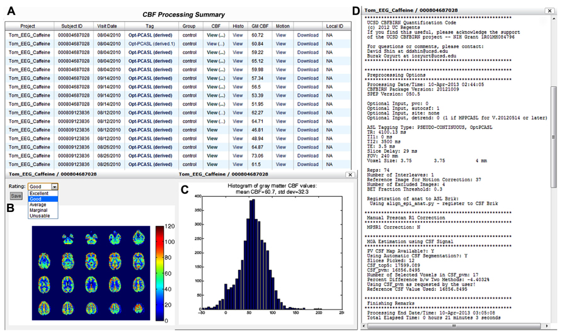
Task: Download results for row with GM CBF 60.72
Action: (308, 35)
